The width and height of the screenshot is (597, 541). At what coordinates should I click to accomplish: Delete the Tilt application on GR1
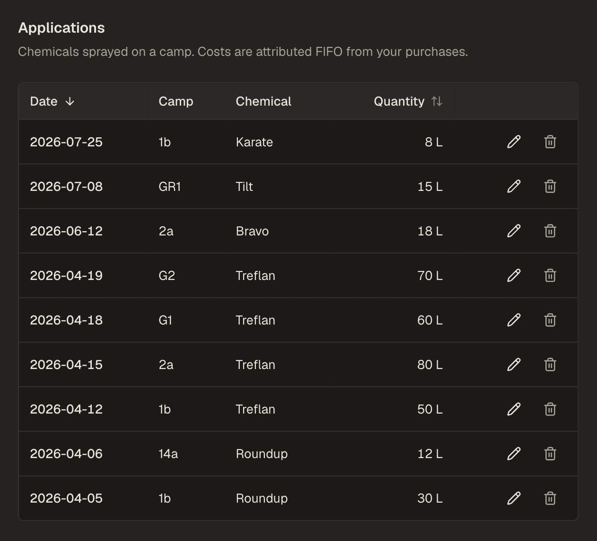[550, 186]
